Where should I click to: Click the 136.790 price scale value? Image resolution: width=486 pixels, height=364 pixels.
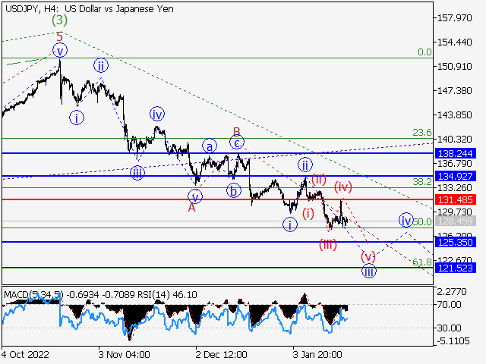click(454, 164)
